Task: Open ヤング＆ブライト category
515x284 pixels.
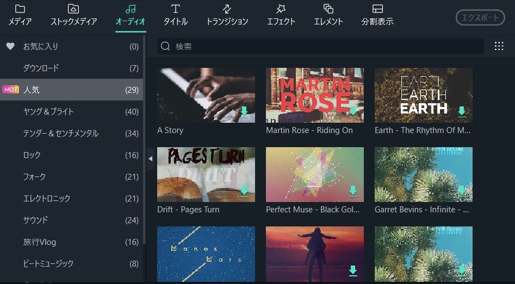Action: 72,111
